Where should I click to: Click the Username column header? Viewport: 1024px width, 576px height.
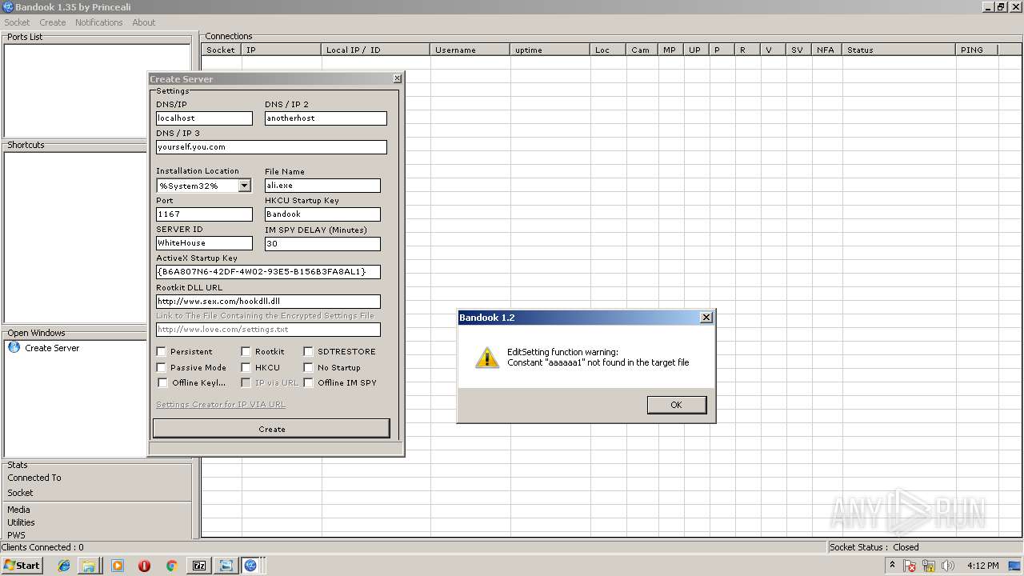(x=470, y=50)
